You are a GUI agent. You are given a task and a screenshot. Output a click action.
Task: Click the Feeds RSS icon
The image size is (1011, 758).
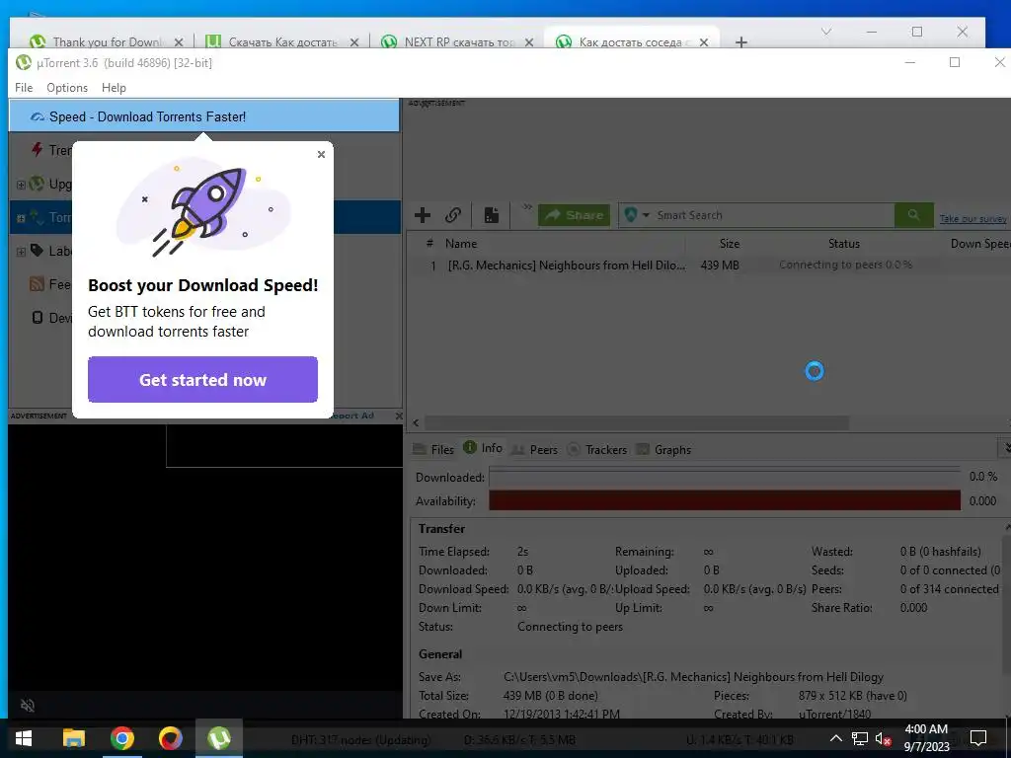37,283
